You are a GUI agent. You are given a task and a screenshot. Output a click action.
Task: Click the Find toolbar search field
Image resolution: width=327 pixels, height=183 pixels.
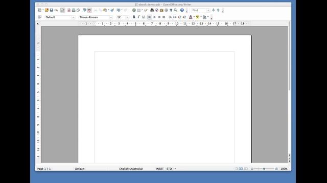coord(199,10)
